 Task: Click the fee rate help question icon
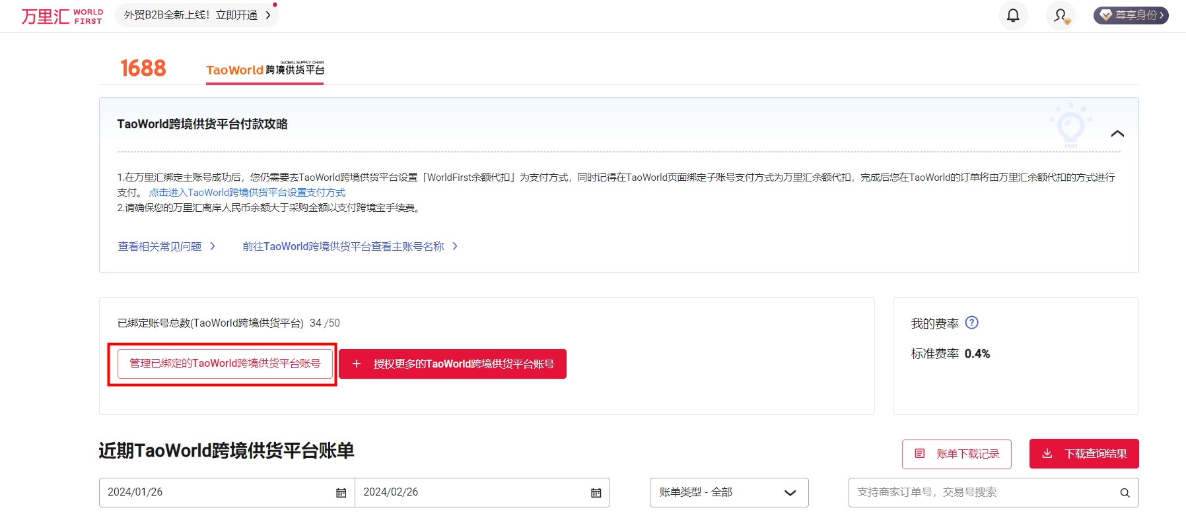coord(971,323)
